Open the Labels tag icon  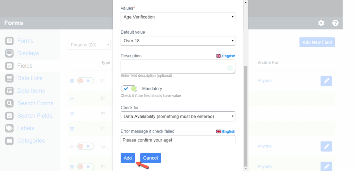(x=9, y=128)
